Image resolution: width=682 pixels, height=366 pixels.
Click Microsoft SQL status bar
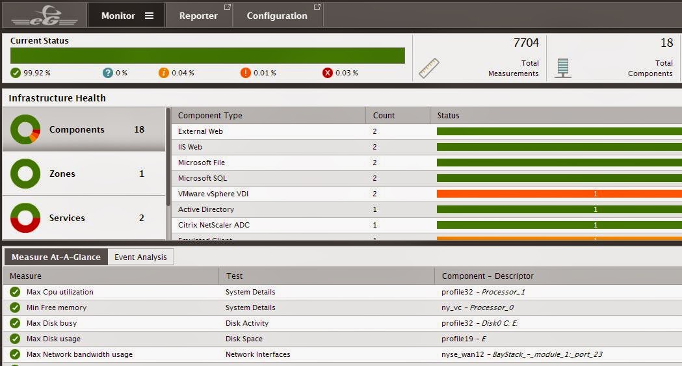click(559, 178)
